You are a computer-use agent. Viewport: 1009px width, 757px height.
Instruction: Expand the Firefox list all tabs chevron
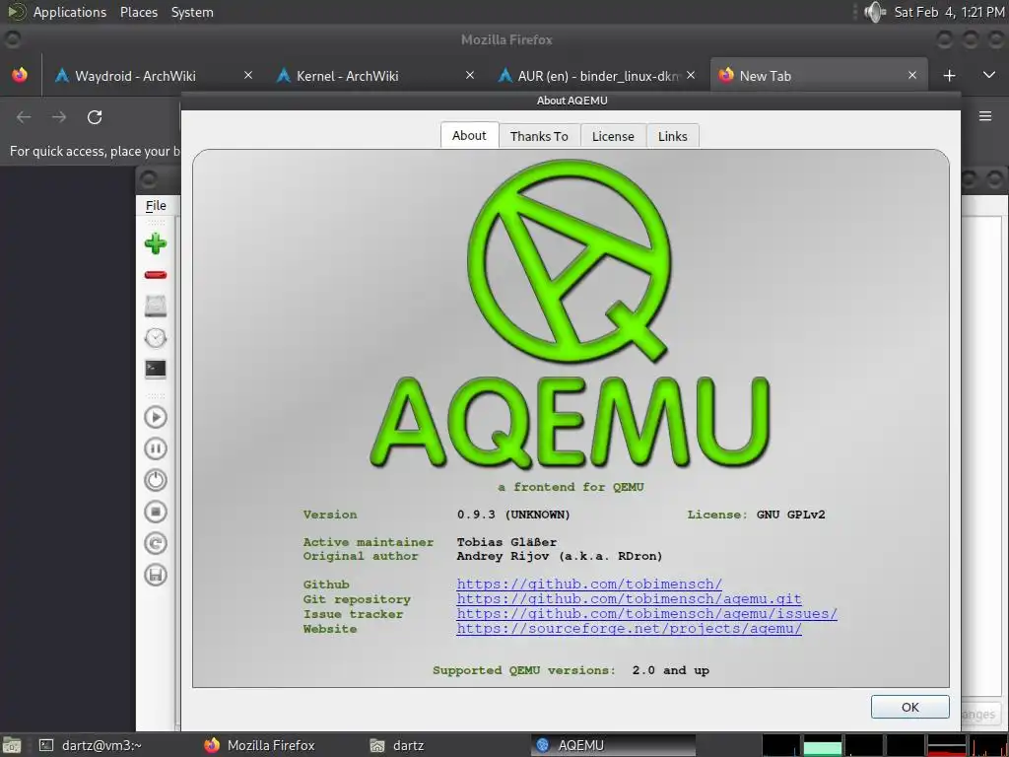pyautogui.click(x=989, y=75)
